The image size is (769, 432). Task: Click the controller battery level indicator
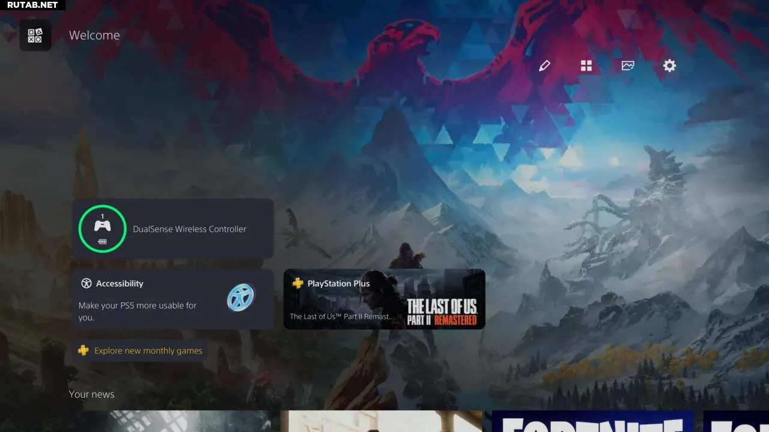[x=103, y=242]
